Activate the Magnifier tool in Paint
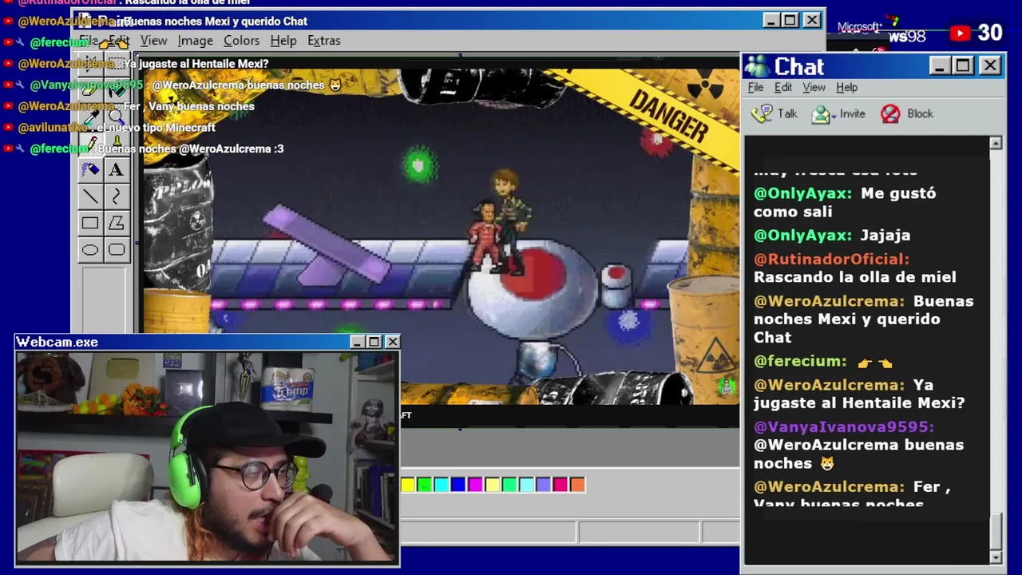1022x575 pixels. 116,117
